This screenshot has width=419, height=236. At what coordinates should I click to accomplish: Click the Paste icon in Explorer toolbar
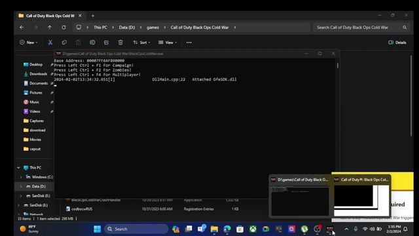tap(79, 43)
